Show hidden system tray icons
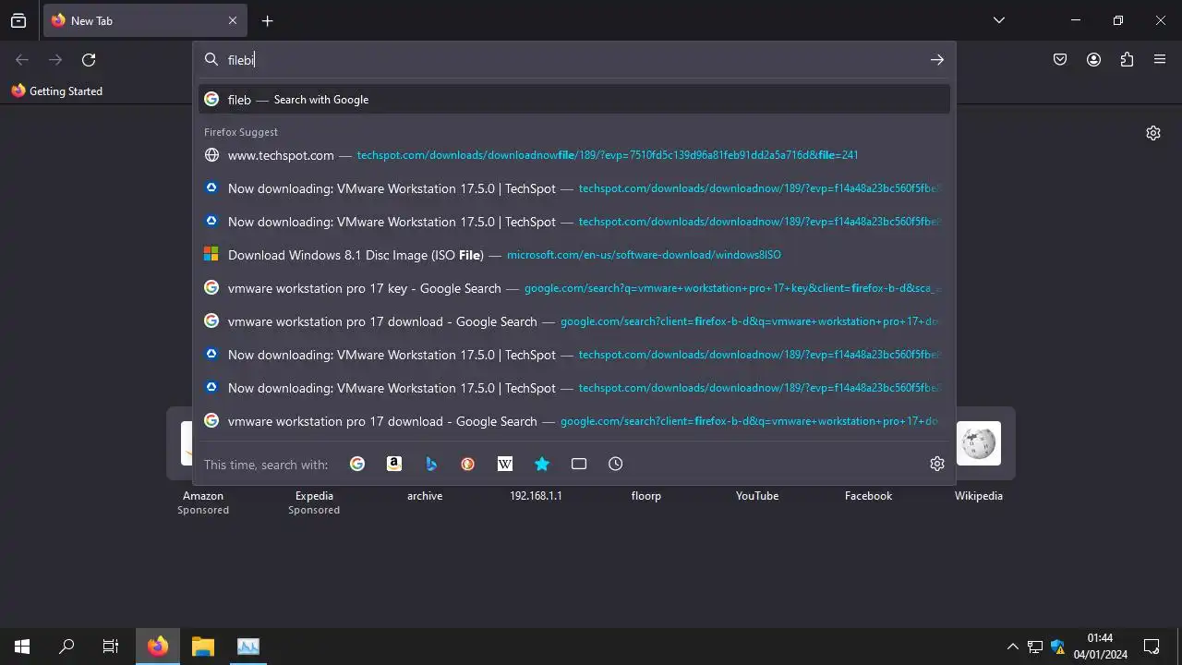 click(1012, 647)
